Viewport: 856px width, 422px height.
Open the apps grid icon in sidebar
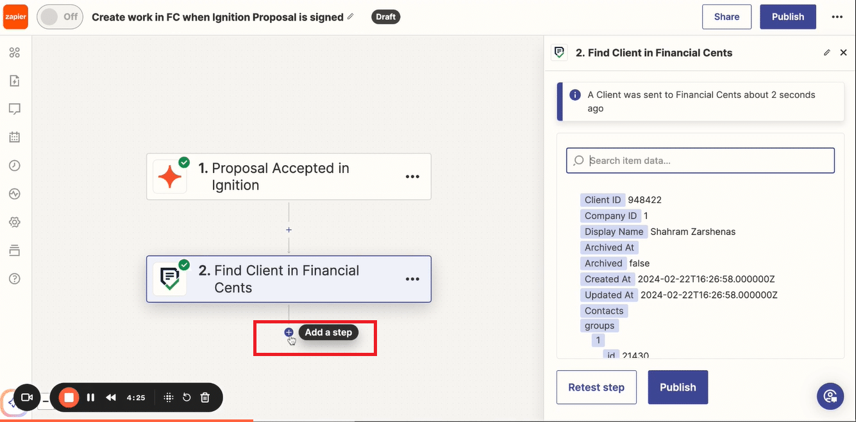coord(15,53)
